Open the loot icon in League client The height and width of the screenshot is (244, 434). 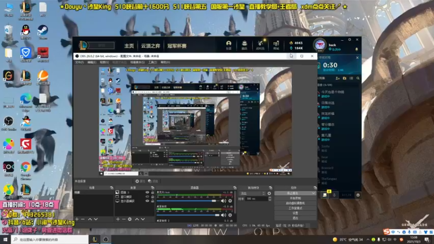point(260,45)
